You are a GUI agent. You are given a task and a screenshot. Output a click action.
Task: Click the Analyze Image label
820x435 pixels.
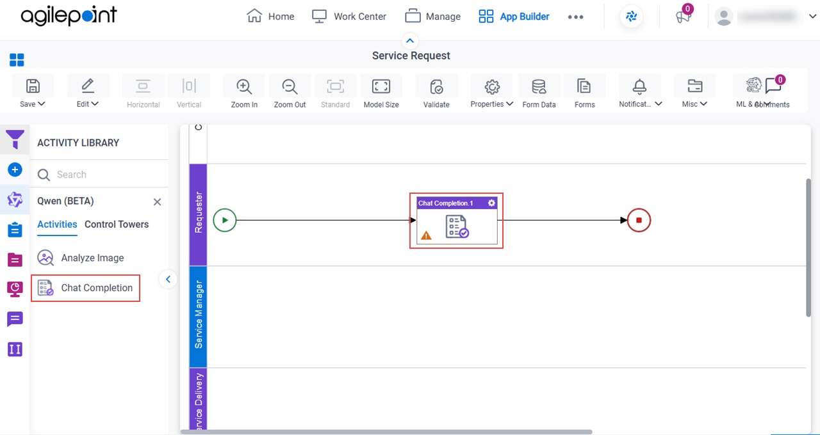93,258
